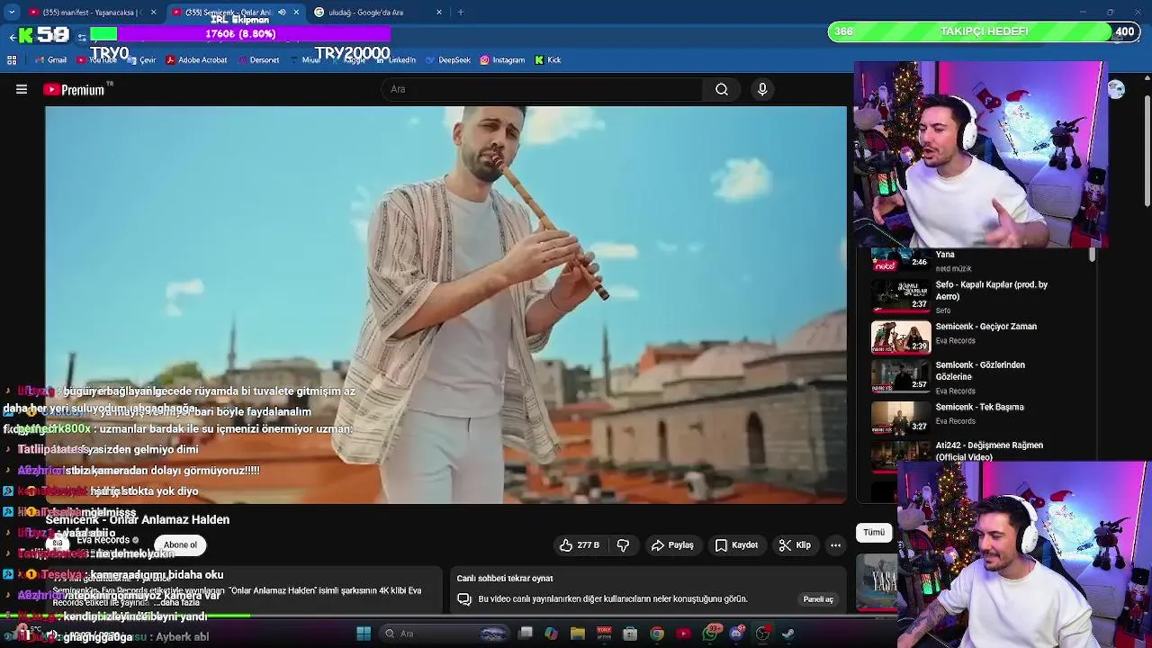Open File Explorer from the taskbar
This screenshot has height=648, width=1152.
click(x=578, y=634)
